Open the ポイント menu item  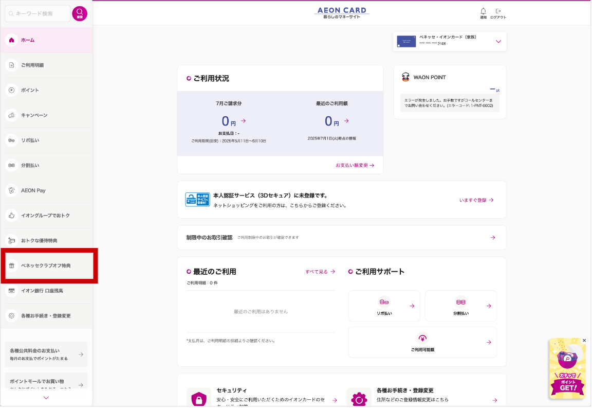[x=46, y=90]
